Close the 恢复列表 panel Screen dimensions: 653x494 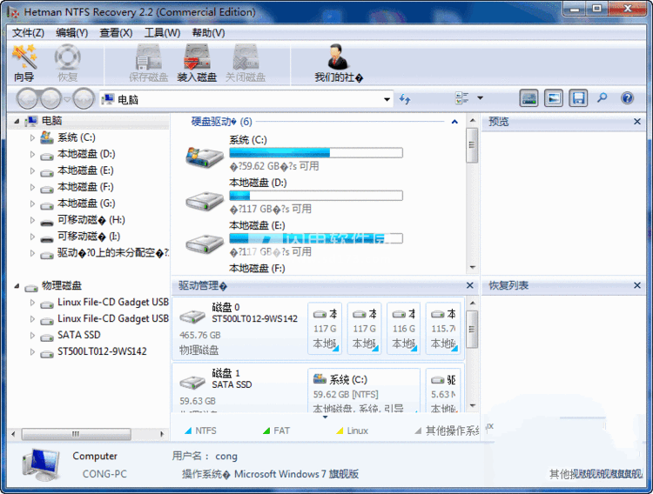[x=637, y=285]
